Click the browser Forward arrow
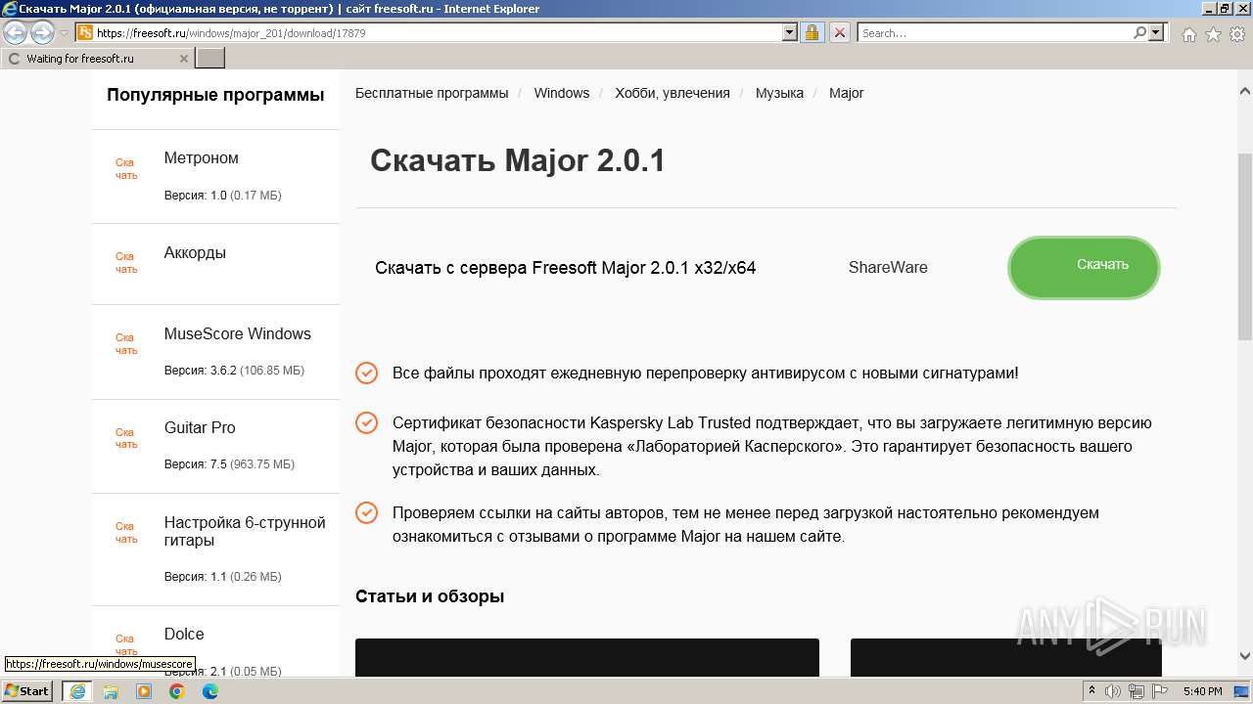The width and height of the screenshot is (1253, 704). 42,32
